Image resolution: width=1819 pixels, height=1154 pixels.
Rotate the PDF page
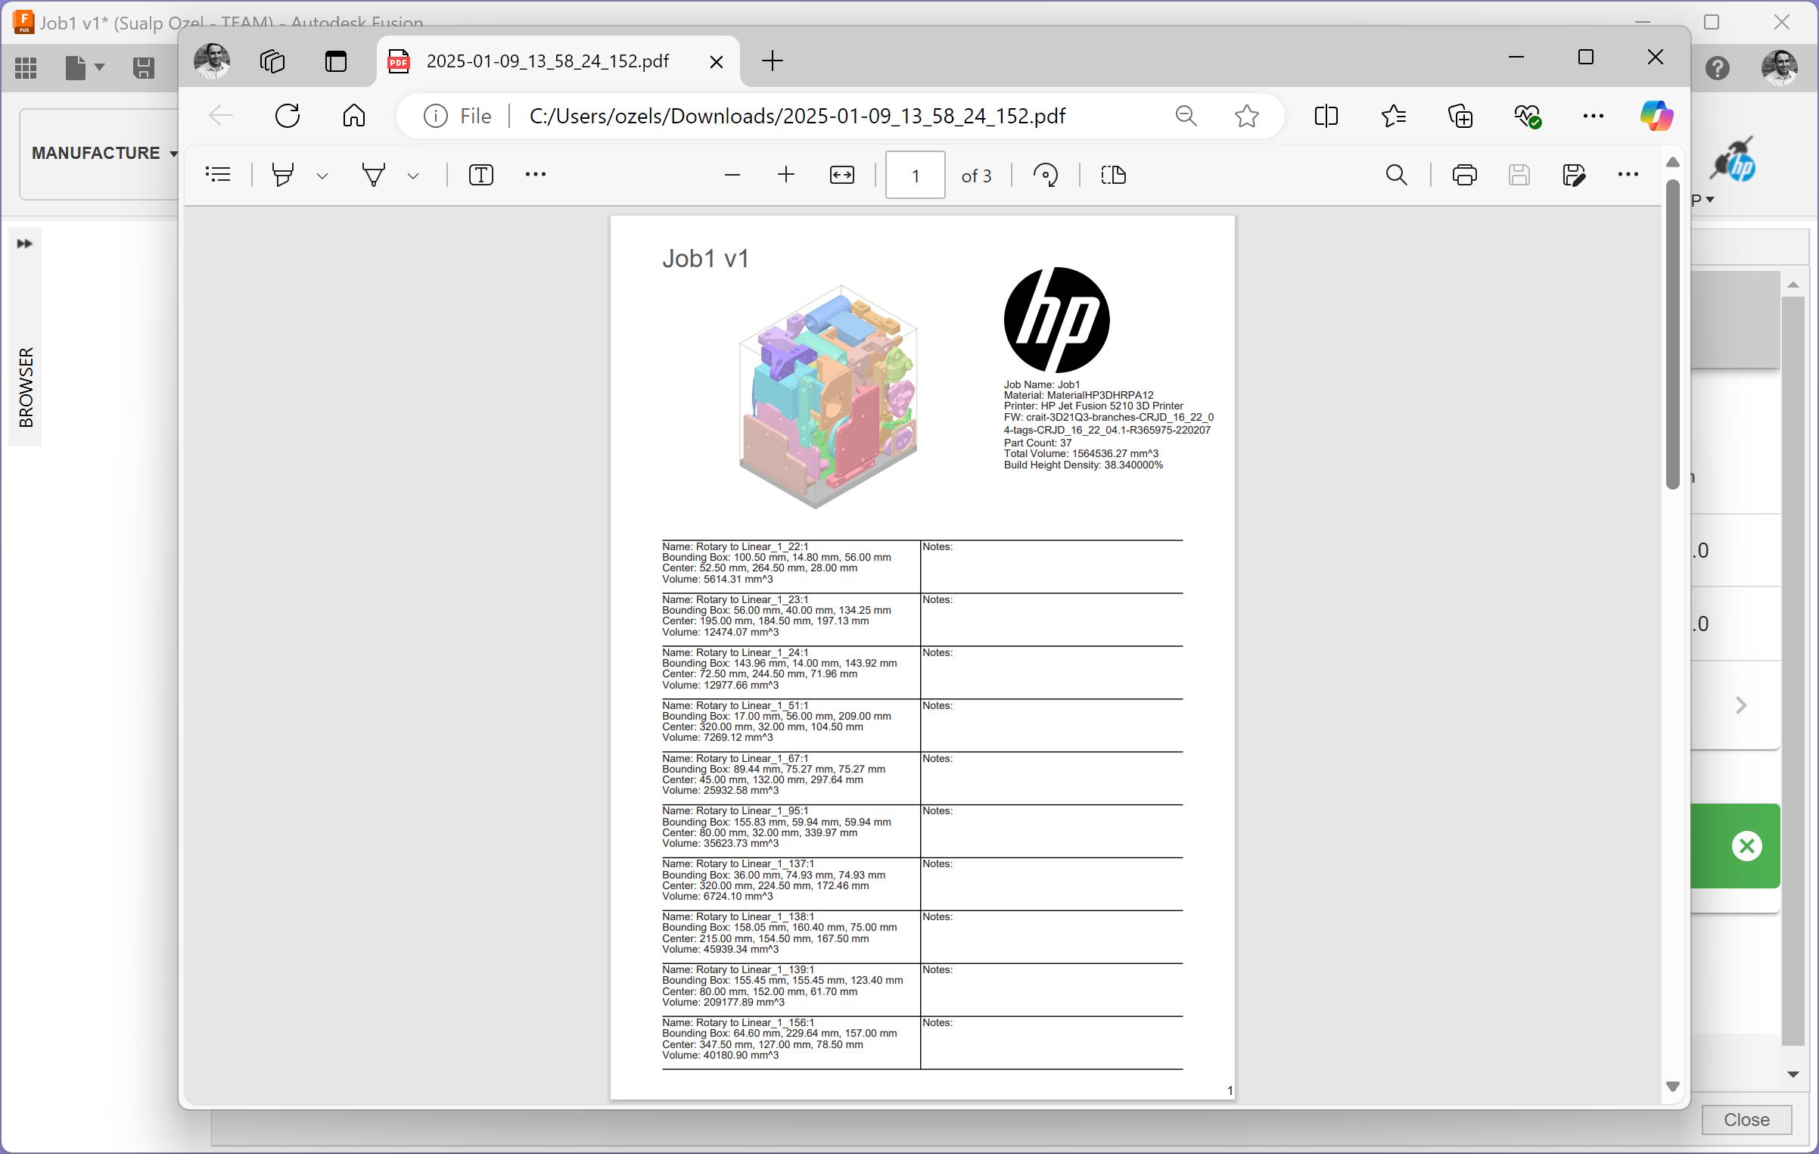coord(1046,175)
